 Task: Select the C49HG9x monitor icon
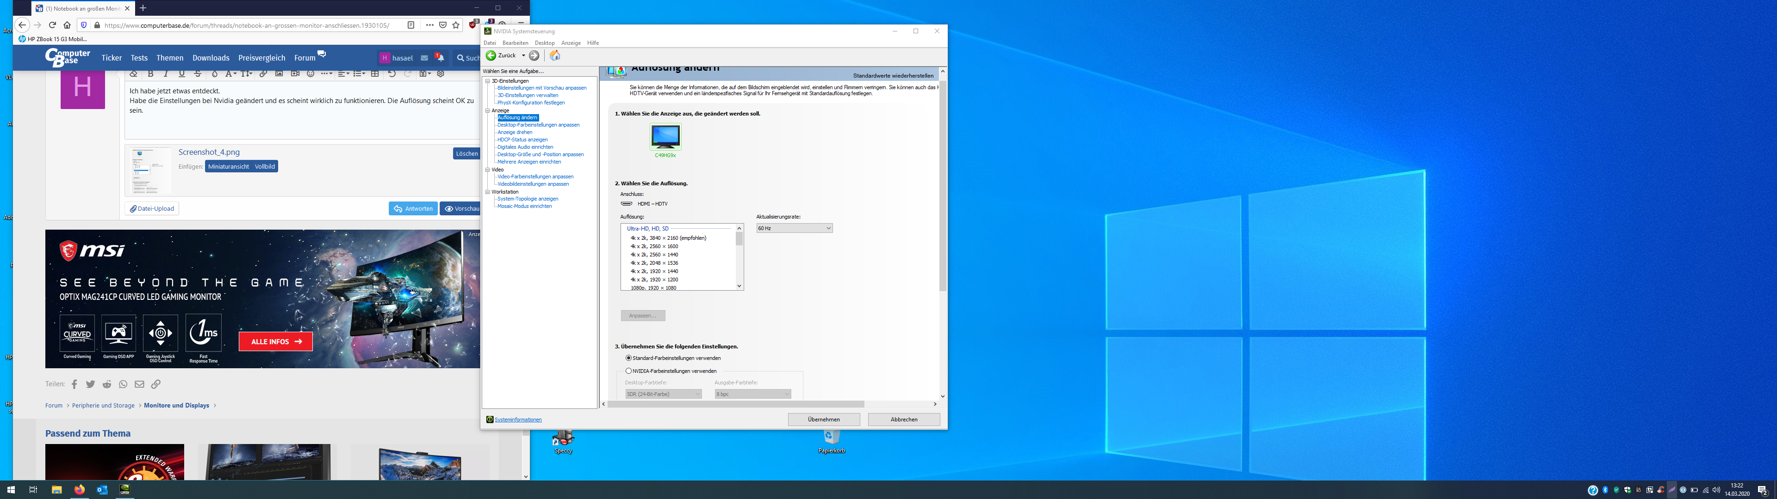(665, 136)
